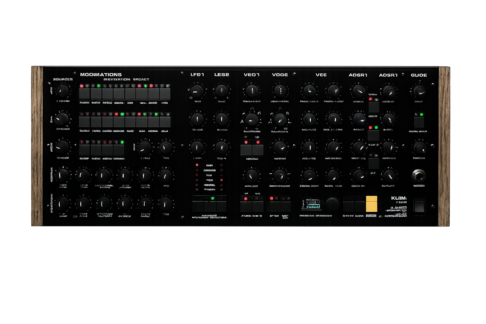This screenshot has width=486, height=324.
Task: Click the top knob under the right AOSR1 header
Action: click(389, 91)
